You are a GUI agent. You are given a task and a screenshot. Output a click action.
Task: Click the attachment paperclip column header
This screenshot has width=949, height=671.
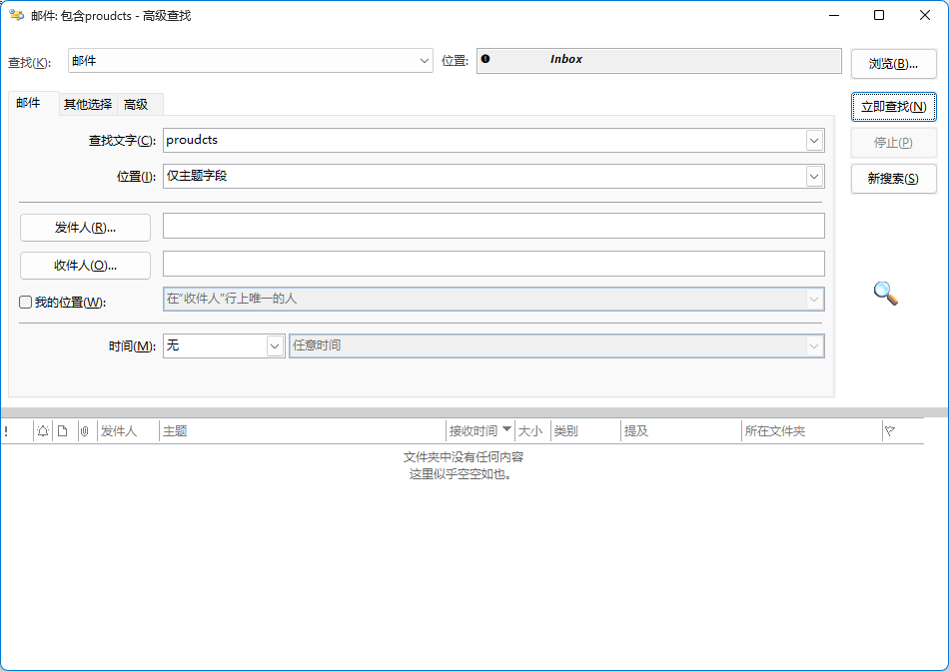85,431
